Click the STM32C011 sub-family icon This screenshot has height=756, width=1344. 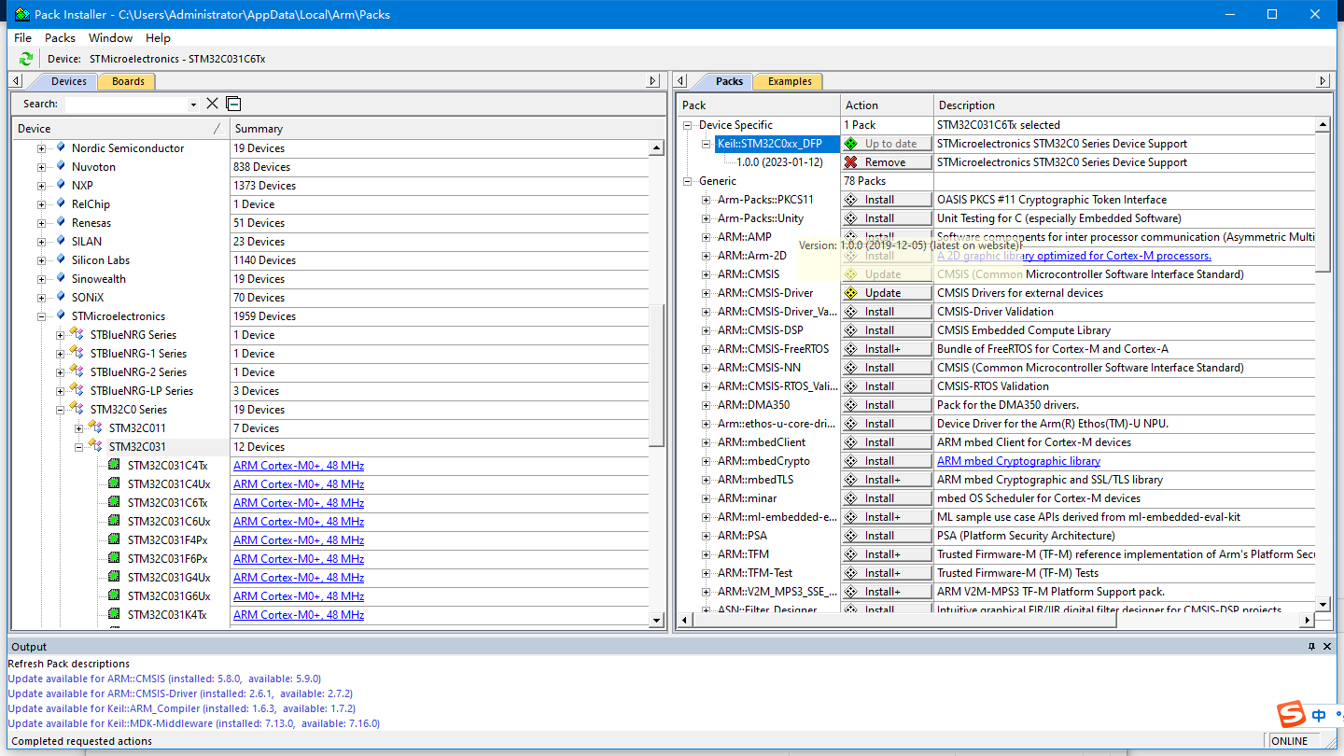tap(95, 427)
